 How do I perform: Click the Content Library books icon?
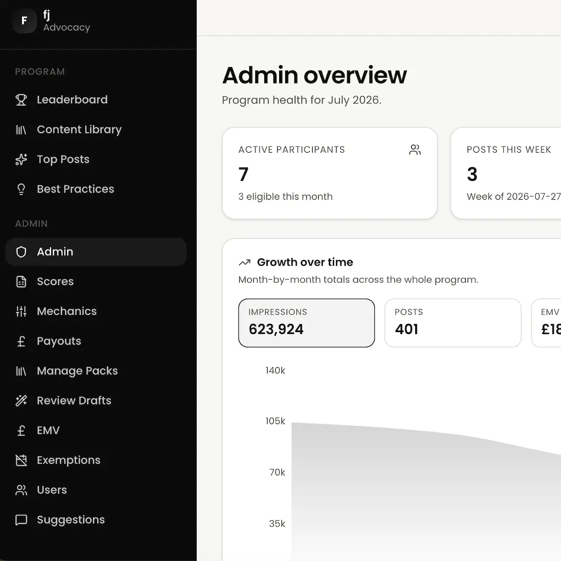(x=21, y=130)
